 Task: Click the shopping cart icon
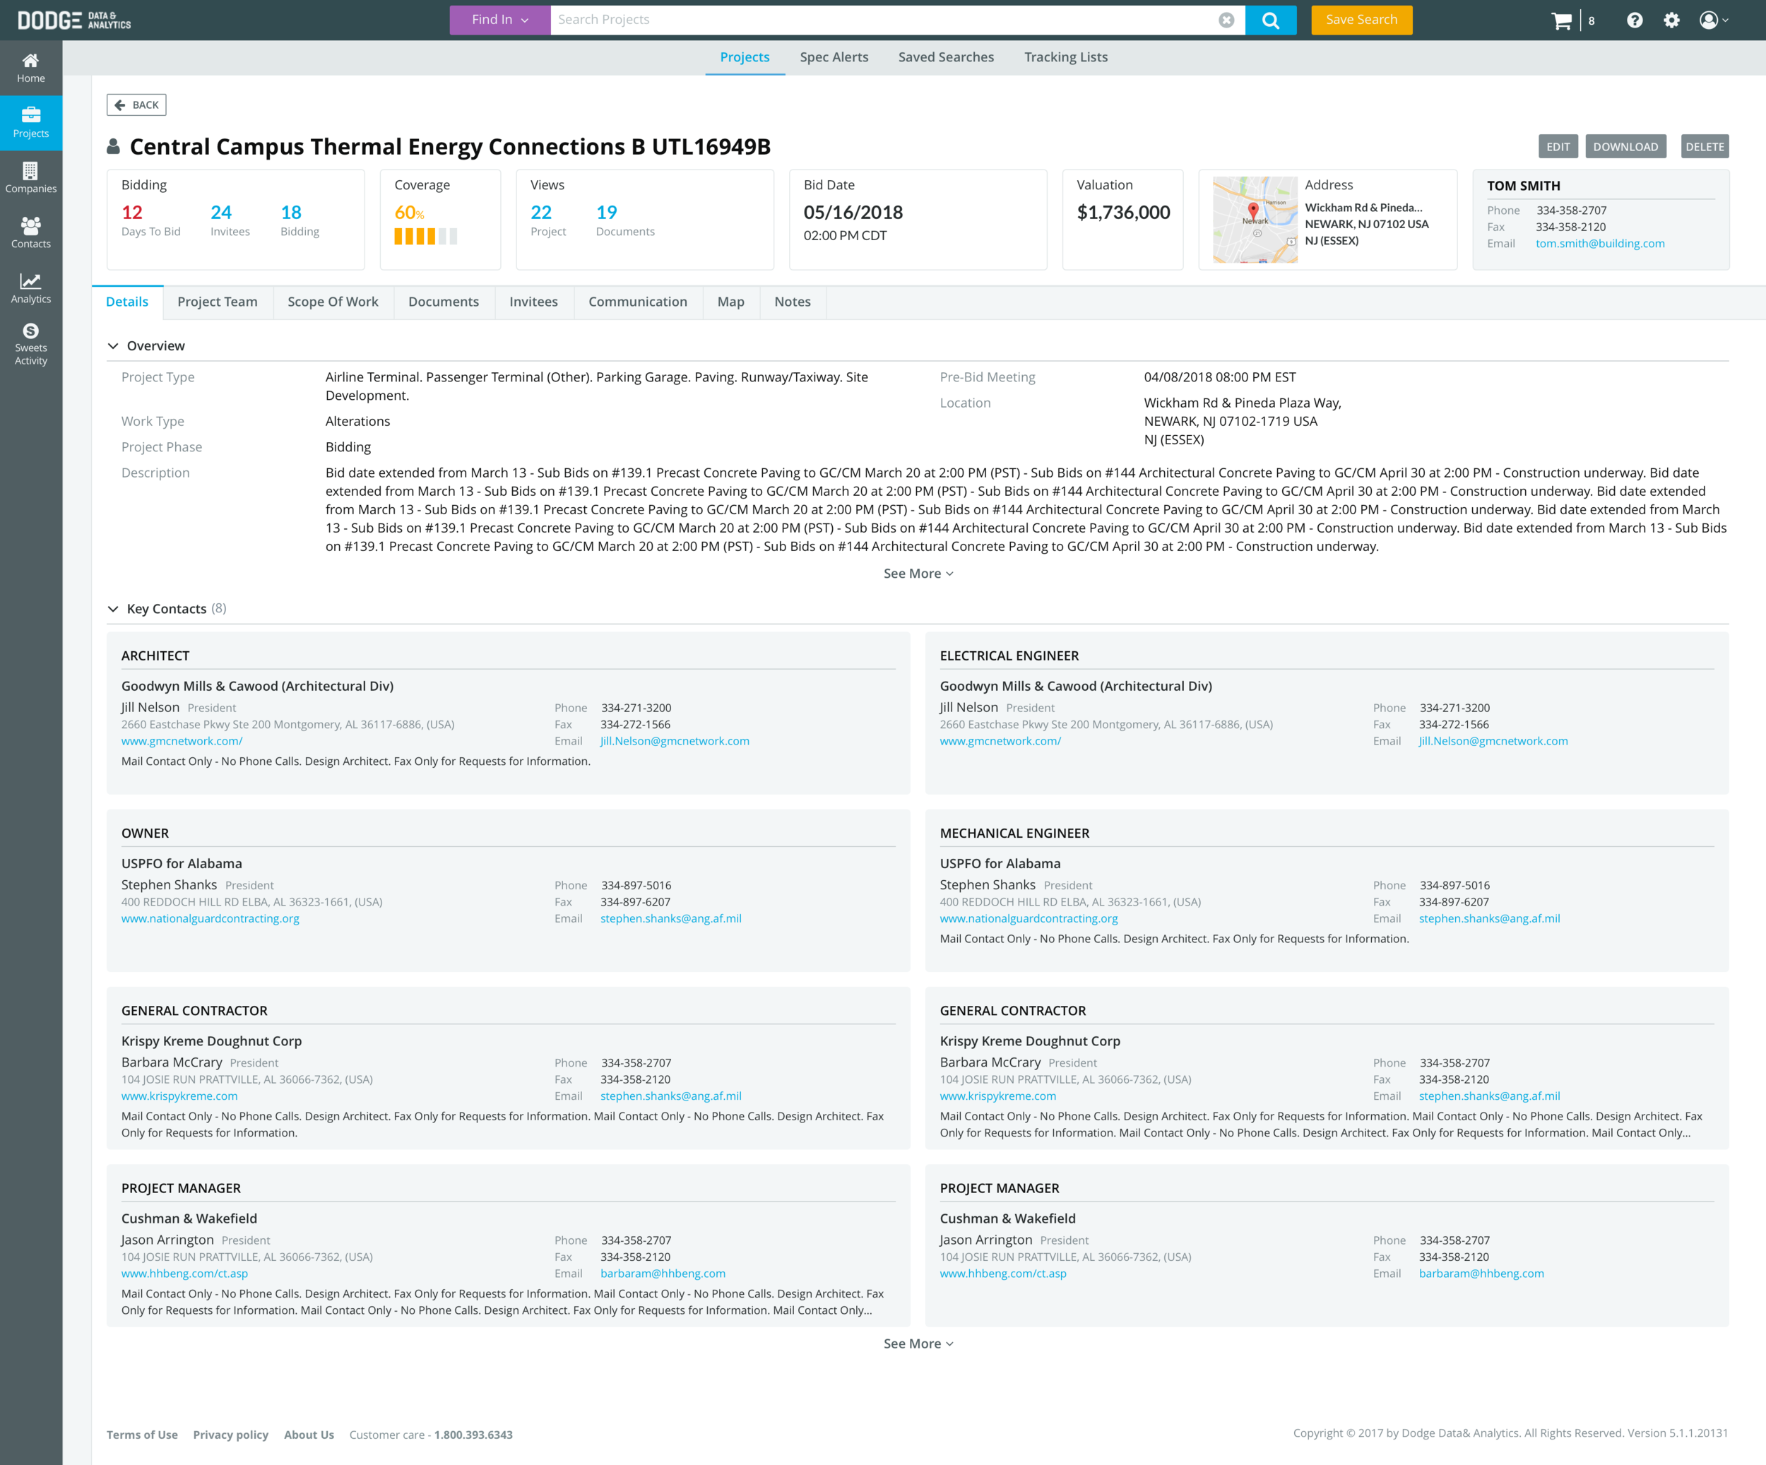[x=1561, y=20]
